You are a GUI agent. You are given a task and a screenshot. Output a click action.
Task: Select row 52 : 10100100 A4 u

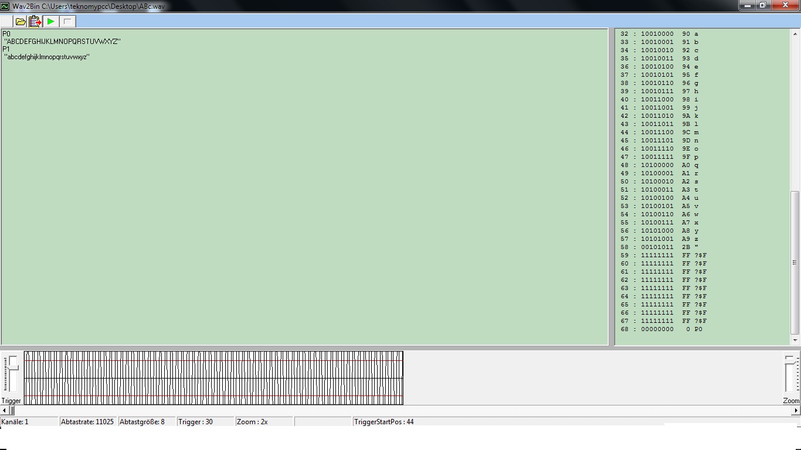[660, 198]
